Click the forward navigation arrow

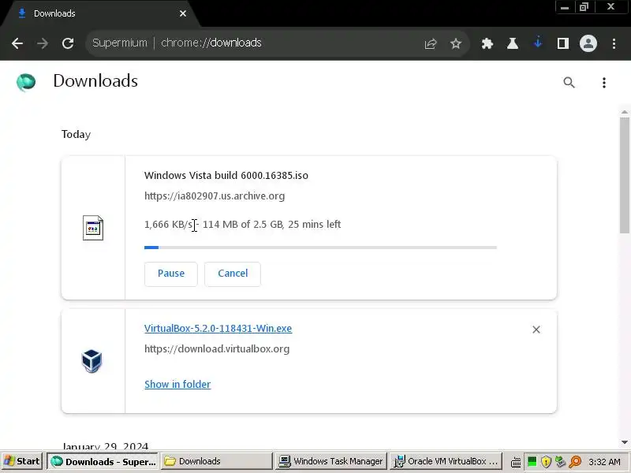[x=43, y=43]
